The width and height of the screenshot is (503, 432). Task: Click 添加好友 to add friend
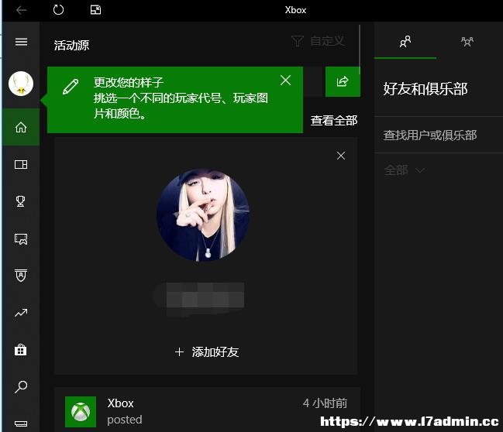pyautogui.click(x=207, y=352)
